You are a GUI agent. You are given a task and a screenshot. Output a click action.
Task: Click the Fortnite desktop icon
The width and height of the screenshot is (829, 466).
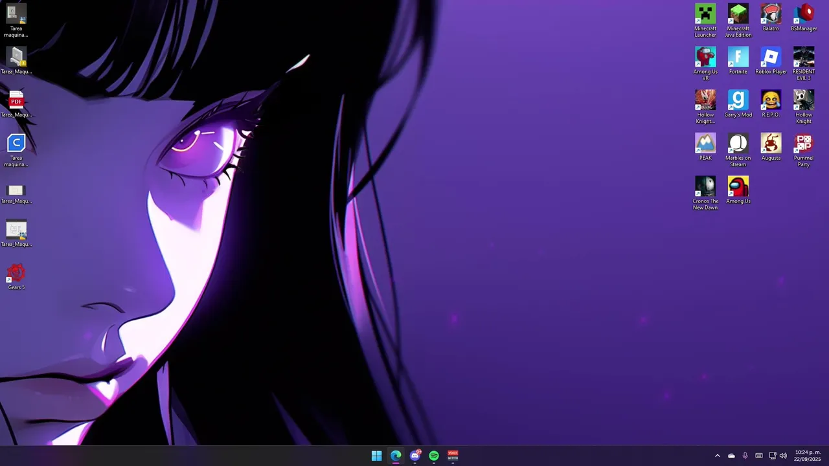738,61
